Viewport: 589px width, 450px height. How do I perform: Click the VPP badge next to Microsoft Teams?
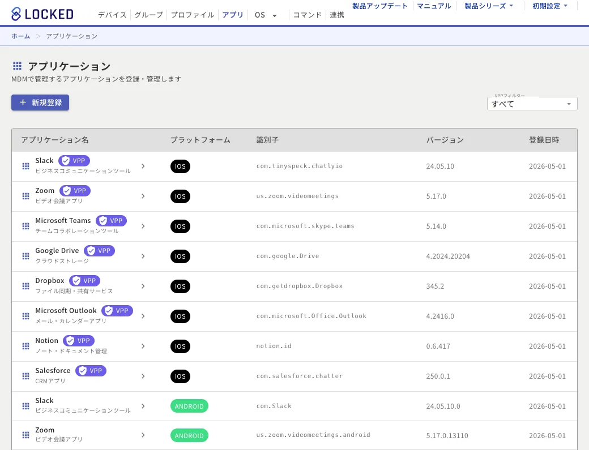(111, 221)
